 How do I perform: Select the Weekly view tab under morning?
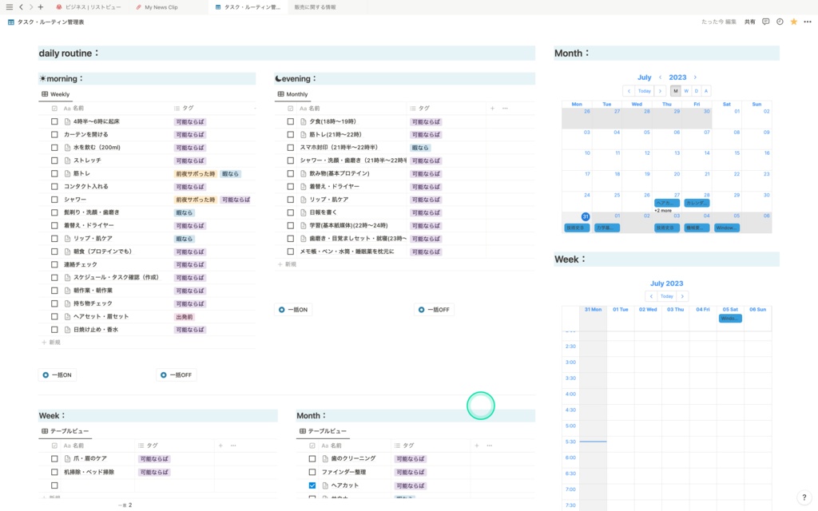click(56, 94)
